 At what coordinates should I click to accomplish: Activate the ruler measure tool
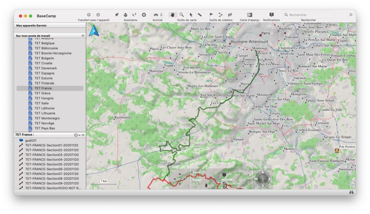[200, 14]
